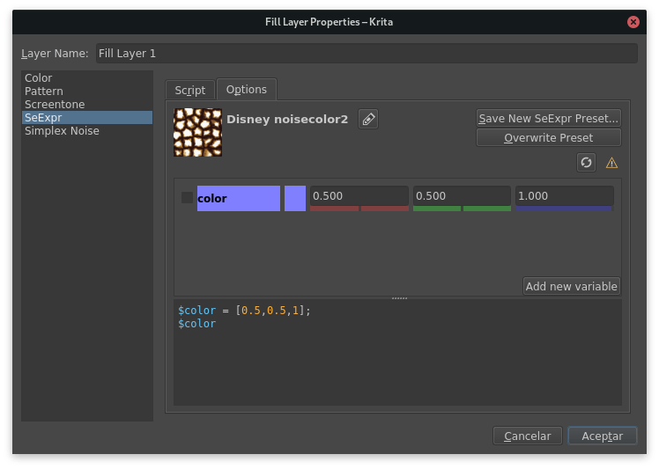The image size is (659, 469).
Task: Click the rename preset pencil icon
Action: click(x=368, y=119)
